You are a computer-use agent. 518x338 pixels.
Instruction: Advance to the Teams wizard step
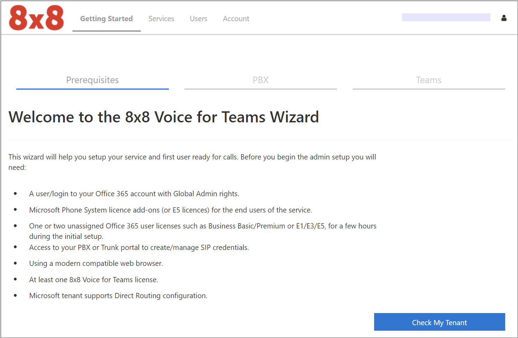pyautogui.click(x=429, y=80)
